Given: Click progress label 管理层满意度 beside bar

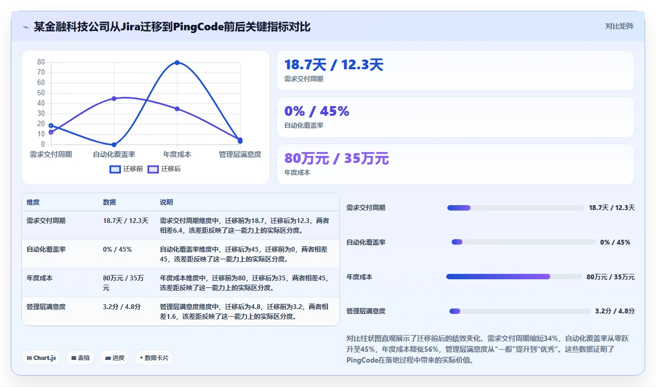Looking at the screenshot, I should 366,311.
